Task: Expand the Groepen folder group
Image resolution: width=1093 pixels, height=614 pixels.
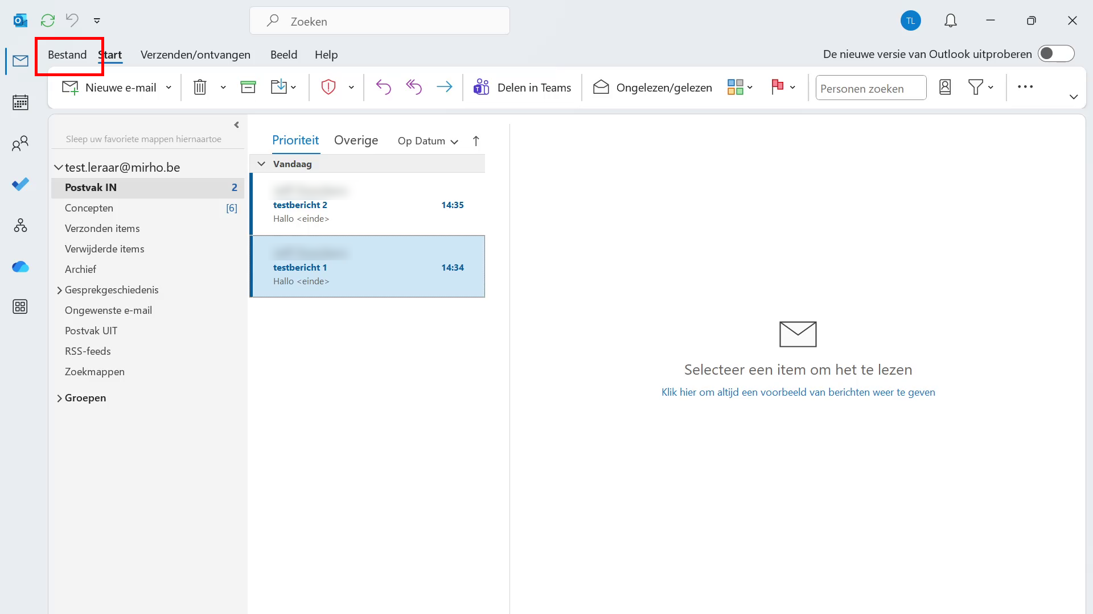Action: pos(59,398)
